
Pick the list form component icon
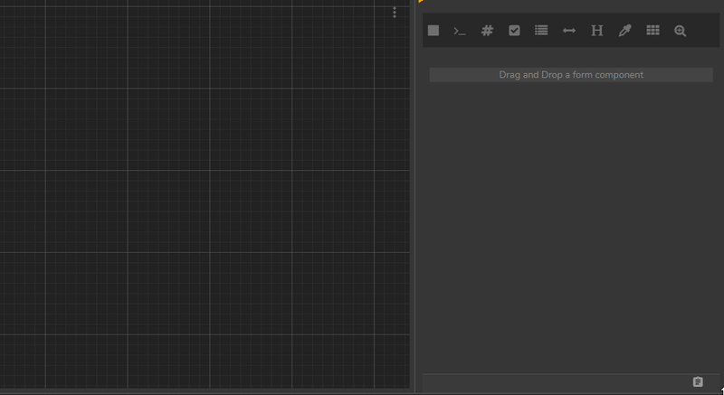[541, 31]
